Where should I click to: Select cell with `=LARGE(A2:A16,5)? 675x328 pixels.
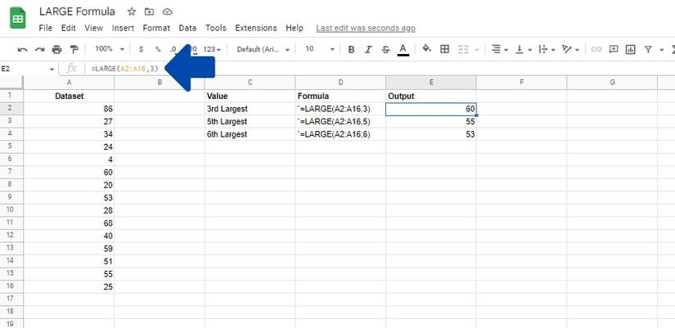340,121
